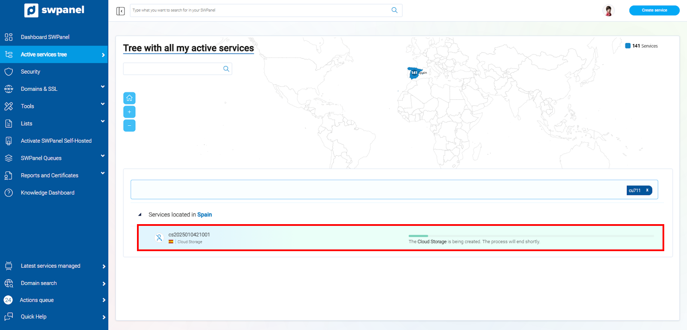Screen dimensions: 687x330
Task: Reset map view with the home icon
Action: (129, 98)
